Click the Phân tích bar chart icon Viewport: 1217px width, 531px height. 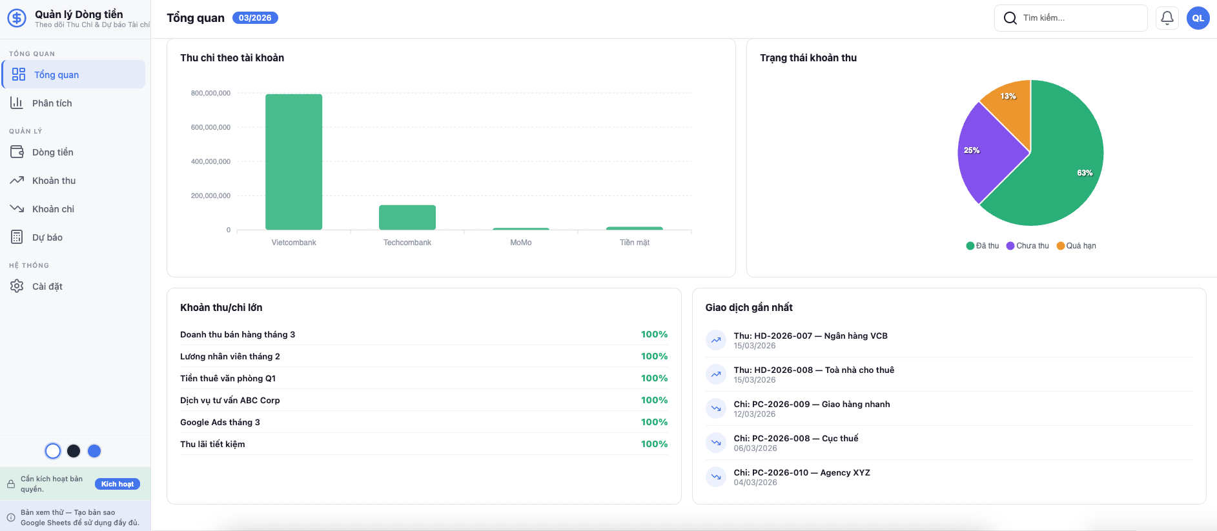[x=17, y=103]
